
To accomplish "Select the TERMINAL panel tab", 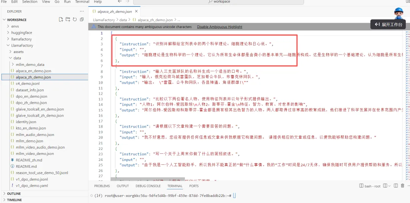I will click(x=175, y=186).
